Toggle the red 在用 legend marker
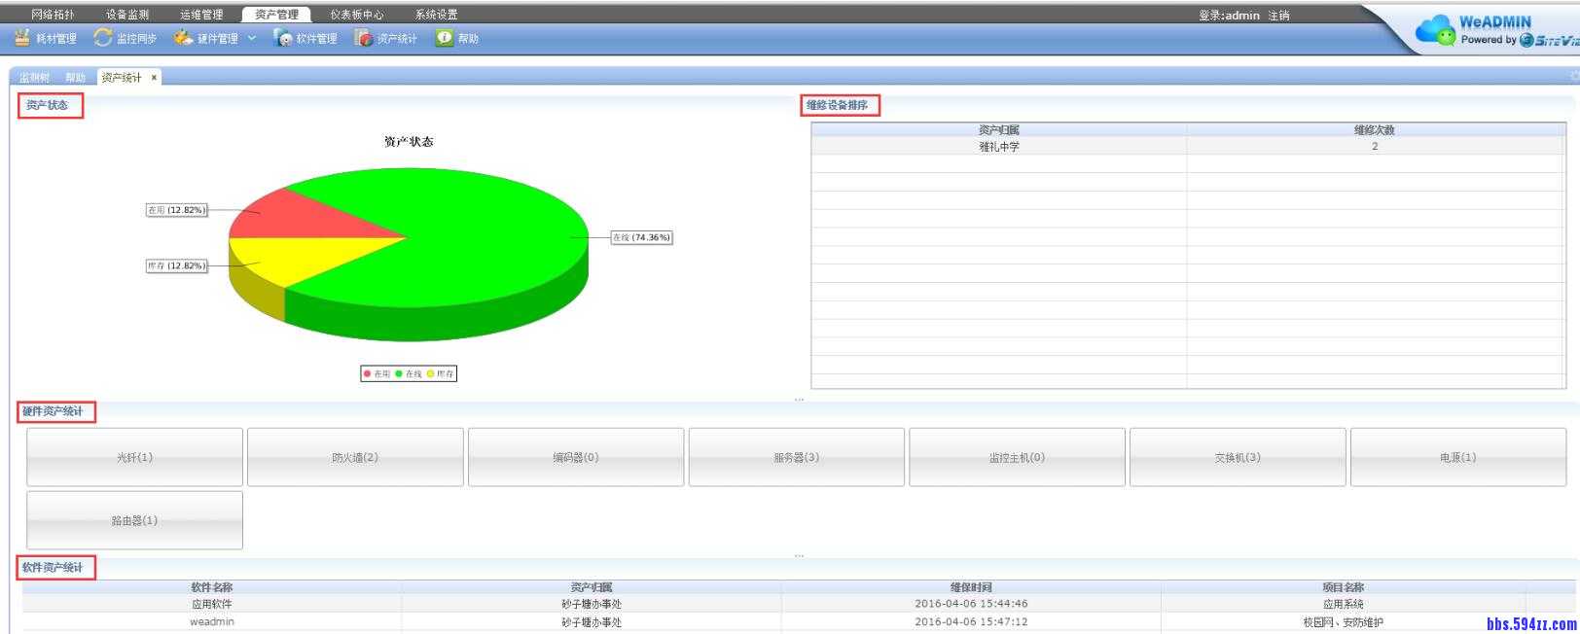The image size is (1580, 634). click(x=368, y=373)
